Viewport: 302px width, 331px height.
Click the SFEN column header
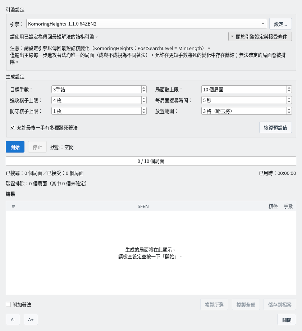pyautogui.click(x=143, y=206)
